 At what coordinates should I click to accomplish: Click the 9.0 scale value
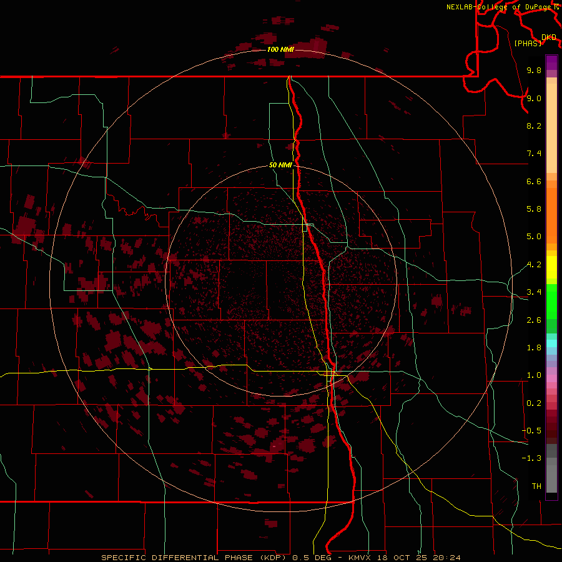click(x=534, y=98)
